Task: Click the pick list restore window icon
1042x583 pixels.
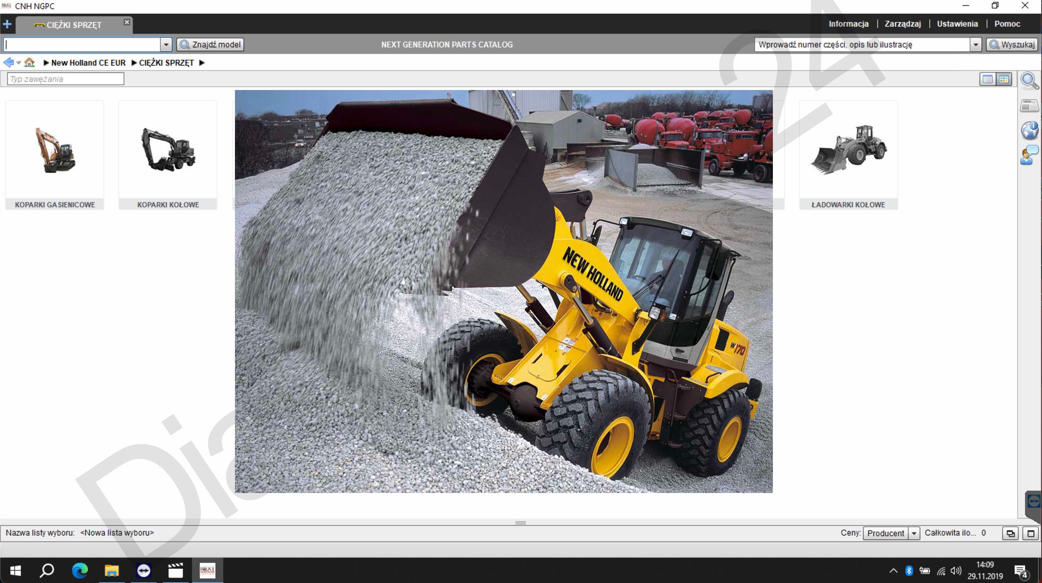Action: click(1010, 533)
